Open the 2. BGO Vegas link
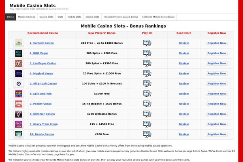Screen dimensions: 243x162 coord(39,53)
